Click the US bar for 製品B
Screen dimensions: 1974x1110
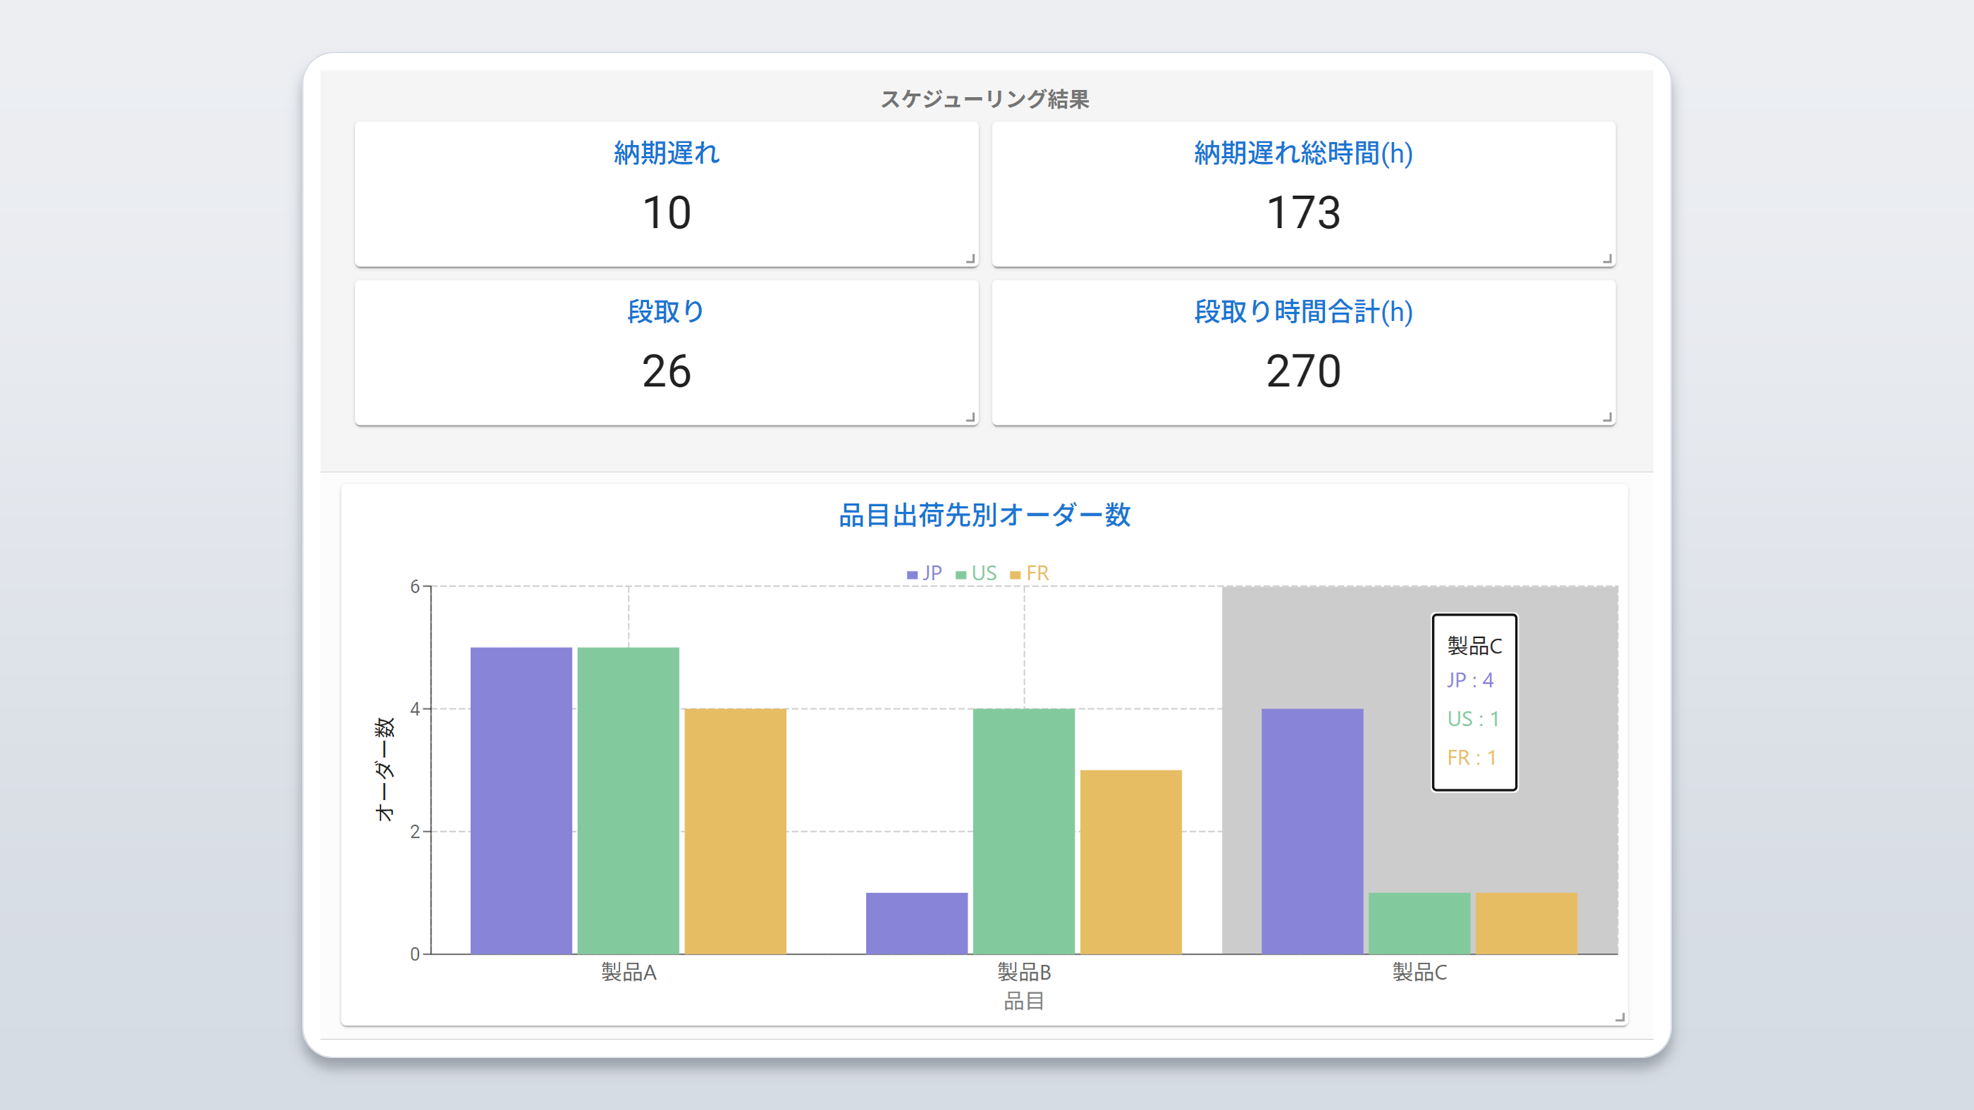click(x=1024, y=831)
